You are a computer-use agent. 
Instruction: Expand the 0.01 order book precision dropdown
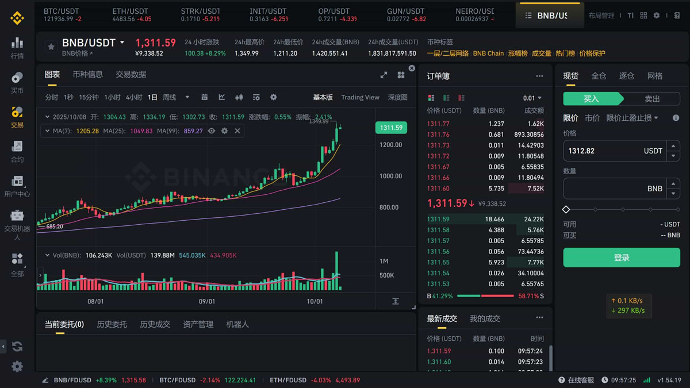(532, 98)
